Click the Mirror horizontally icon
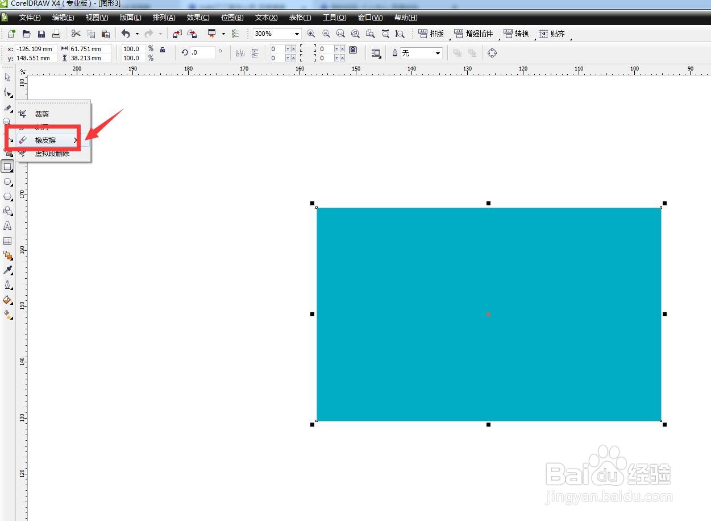The height and width of the screenshot is (521, 711). tap(240, 53)
